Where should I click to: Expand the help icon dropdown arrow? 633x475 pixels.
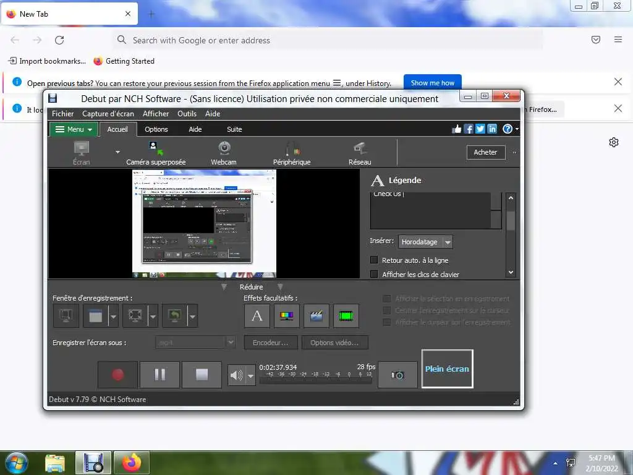(517, 129)
